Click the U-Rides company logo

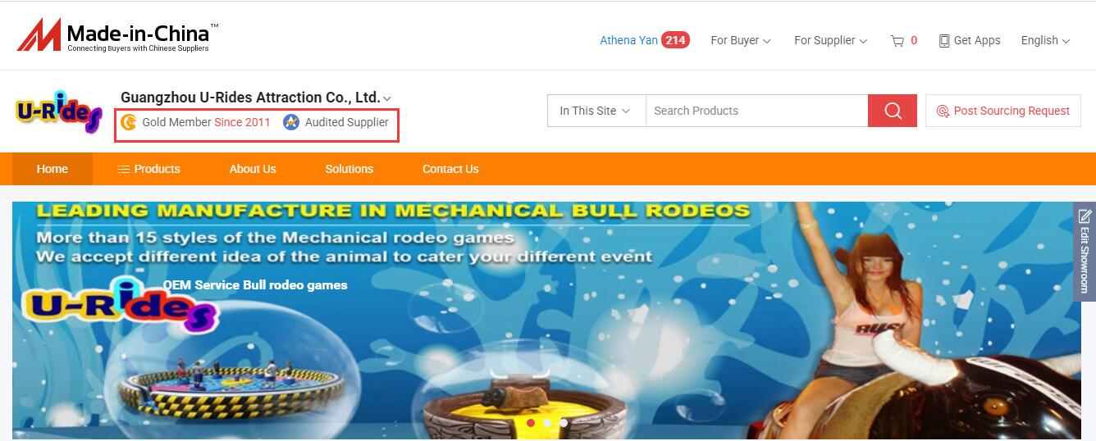[59, 112]
